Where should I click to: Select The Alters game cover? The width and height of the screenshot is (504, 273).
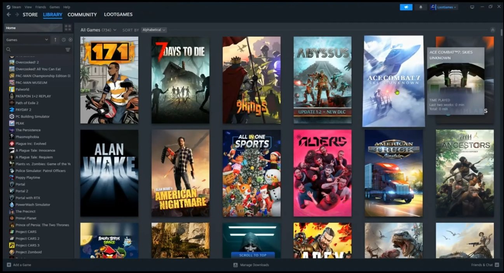(323, 173)
